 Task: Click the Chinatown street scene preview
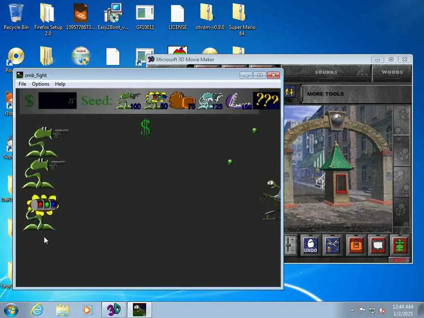click(338, 169)
